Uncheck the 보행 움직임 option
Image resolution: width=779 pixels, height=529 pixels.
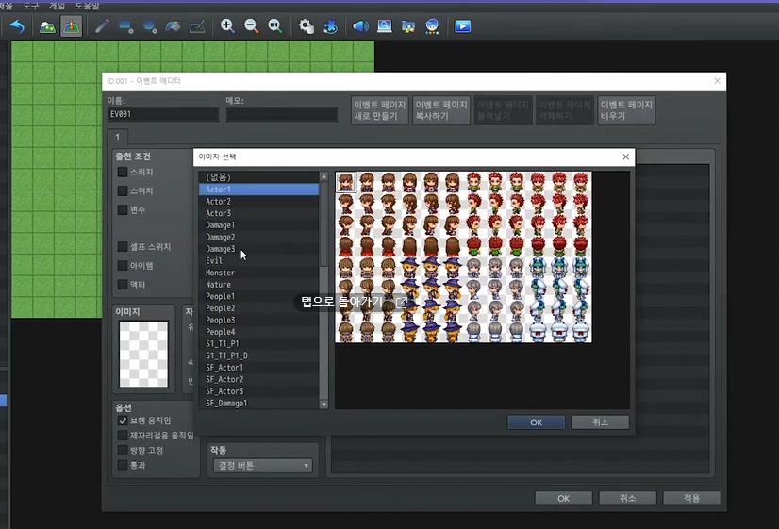123,421
